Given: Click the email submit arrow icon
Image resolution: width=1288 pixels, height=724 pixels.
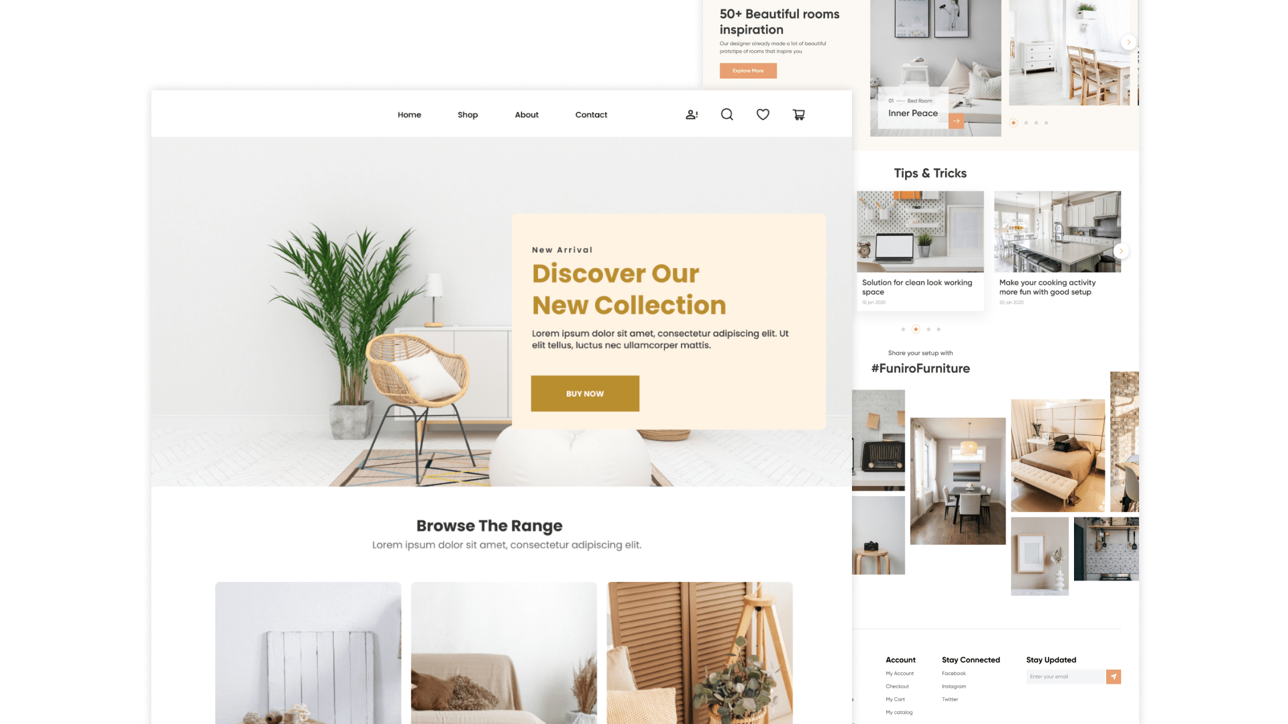Looking at the screenshot, I should click(1115, 676).
